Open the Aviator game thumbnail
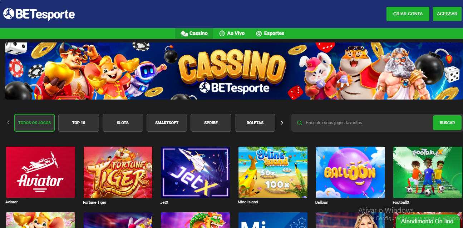 (x=40, y=172)
